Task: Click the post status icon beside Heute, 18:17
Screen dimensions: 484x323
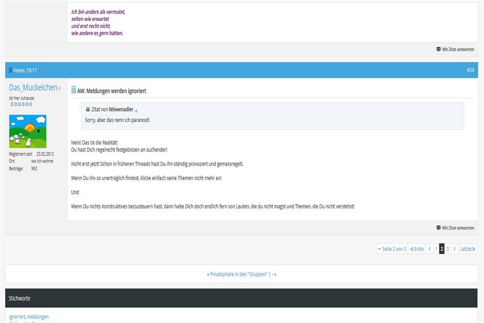Action: (x=10, y=70)
